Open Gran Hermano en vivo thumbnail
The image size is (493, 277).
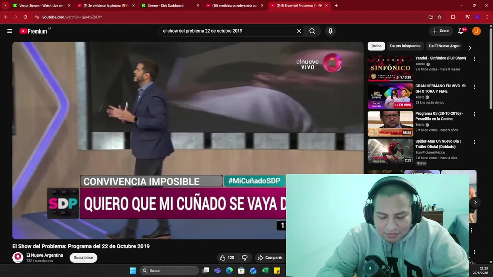coord(390,96)
